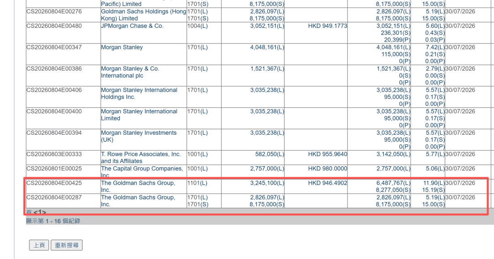Select Morgan Stanley International Holdings Inc.
Screen dimensions: 494x259
[x=139, y=94]
